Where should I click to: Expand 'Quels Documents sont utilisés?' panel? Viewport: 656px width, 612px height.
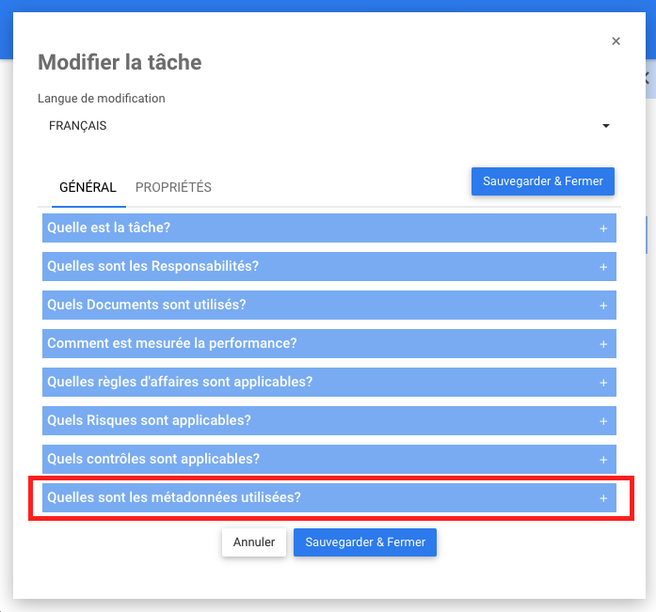[x=147, y=306]
